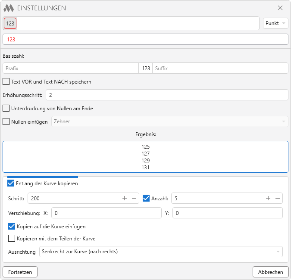Increase the Anzahl value with the plus icon

(268, 198)
